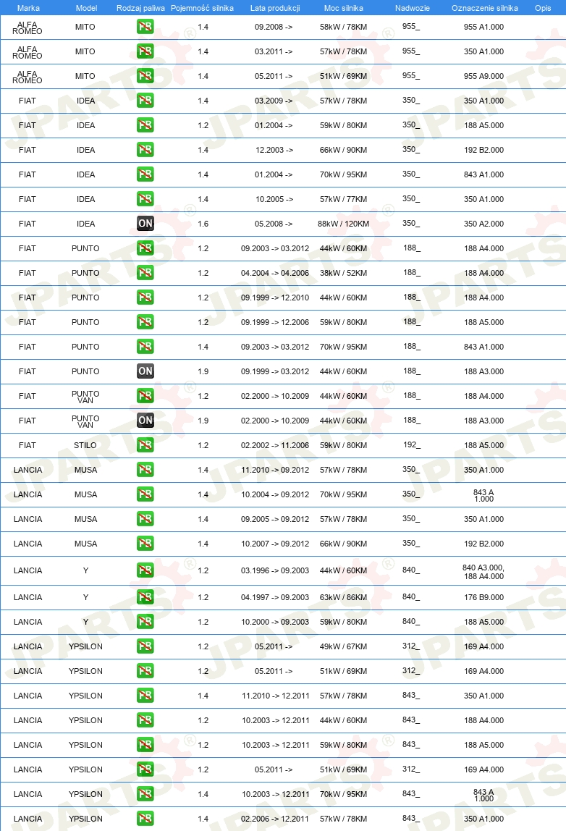The width and height of the screenshot is (566, 831).
Task: Click diesel ON icon in FIAT IDEA 1.6 row
Action: (145, 224)
